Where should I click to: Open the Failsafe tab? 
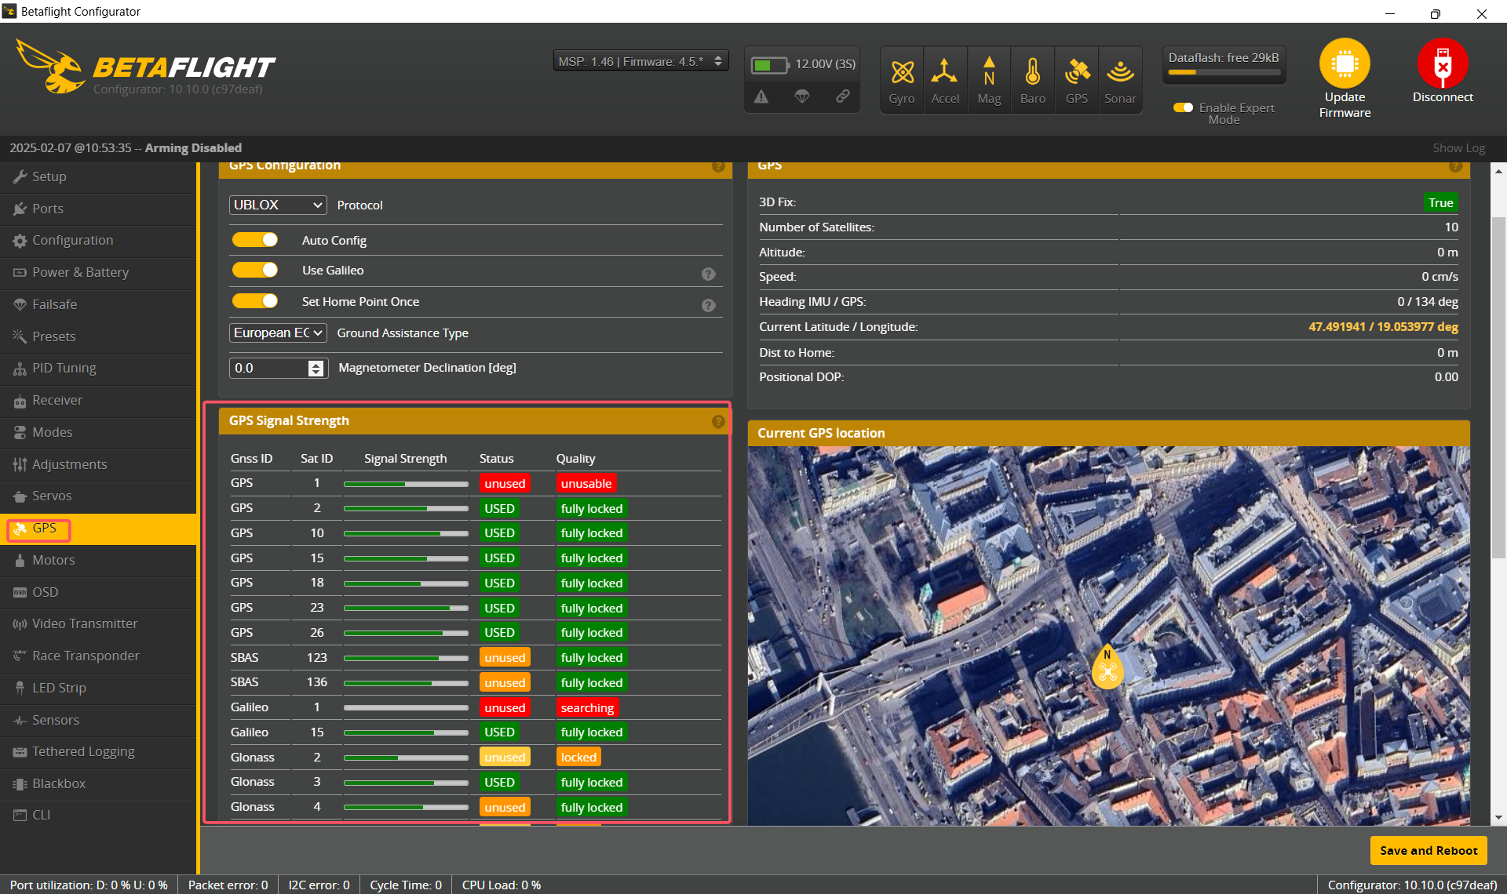coord(98,304)
